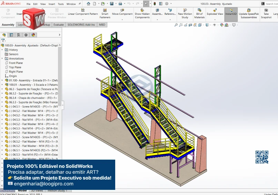Start a New Motion Study

click(185, 14)
